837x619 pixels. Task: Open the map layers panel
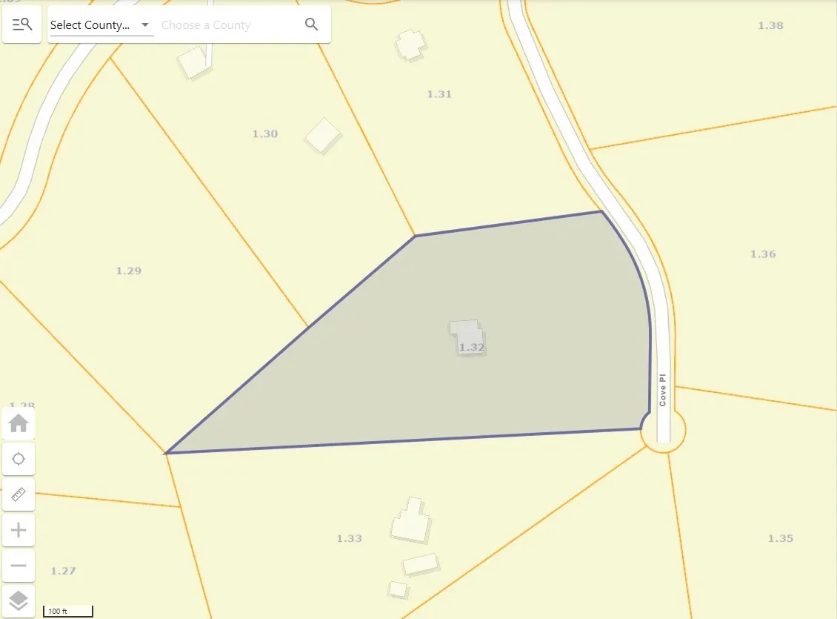[19, 600]
